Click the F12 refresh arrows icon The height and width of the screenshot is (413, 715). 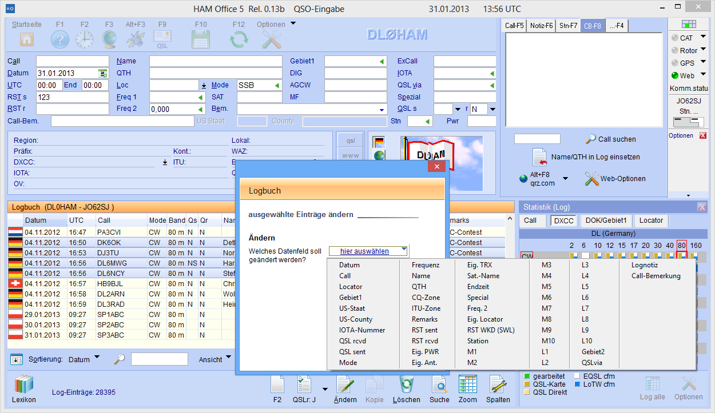click(239, 39)
